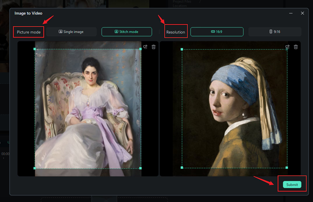313x202 pixels.
Task: Click the right image's top-left crop handle
Action: [182, 49]
